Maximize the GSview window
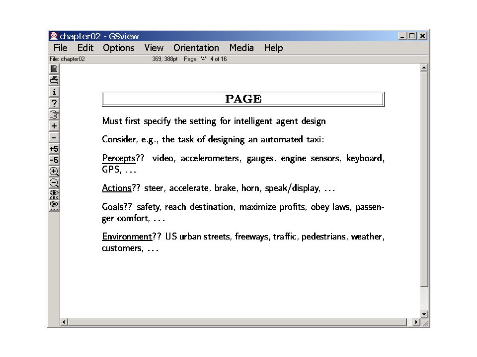The image size is (477, 357). (411, 36)
